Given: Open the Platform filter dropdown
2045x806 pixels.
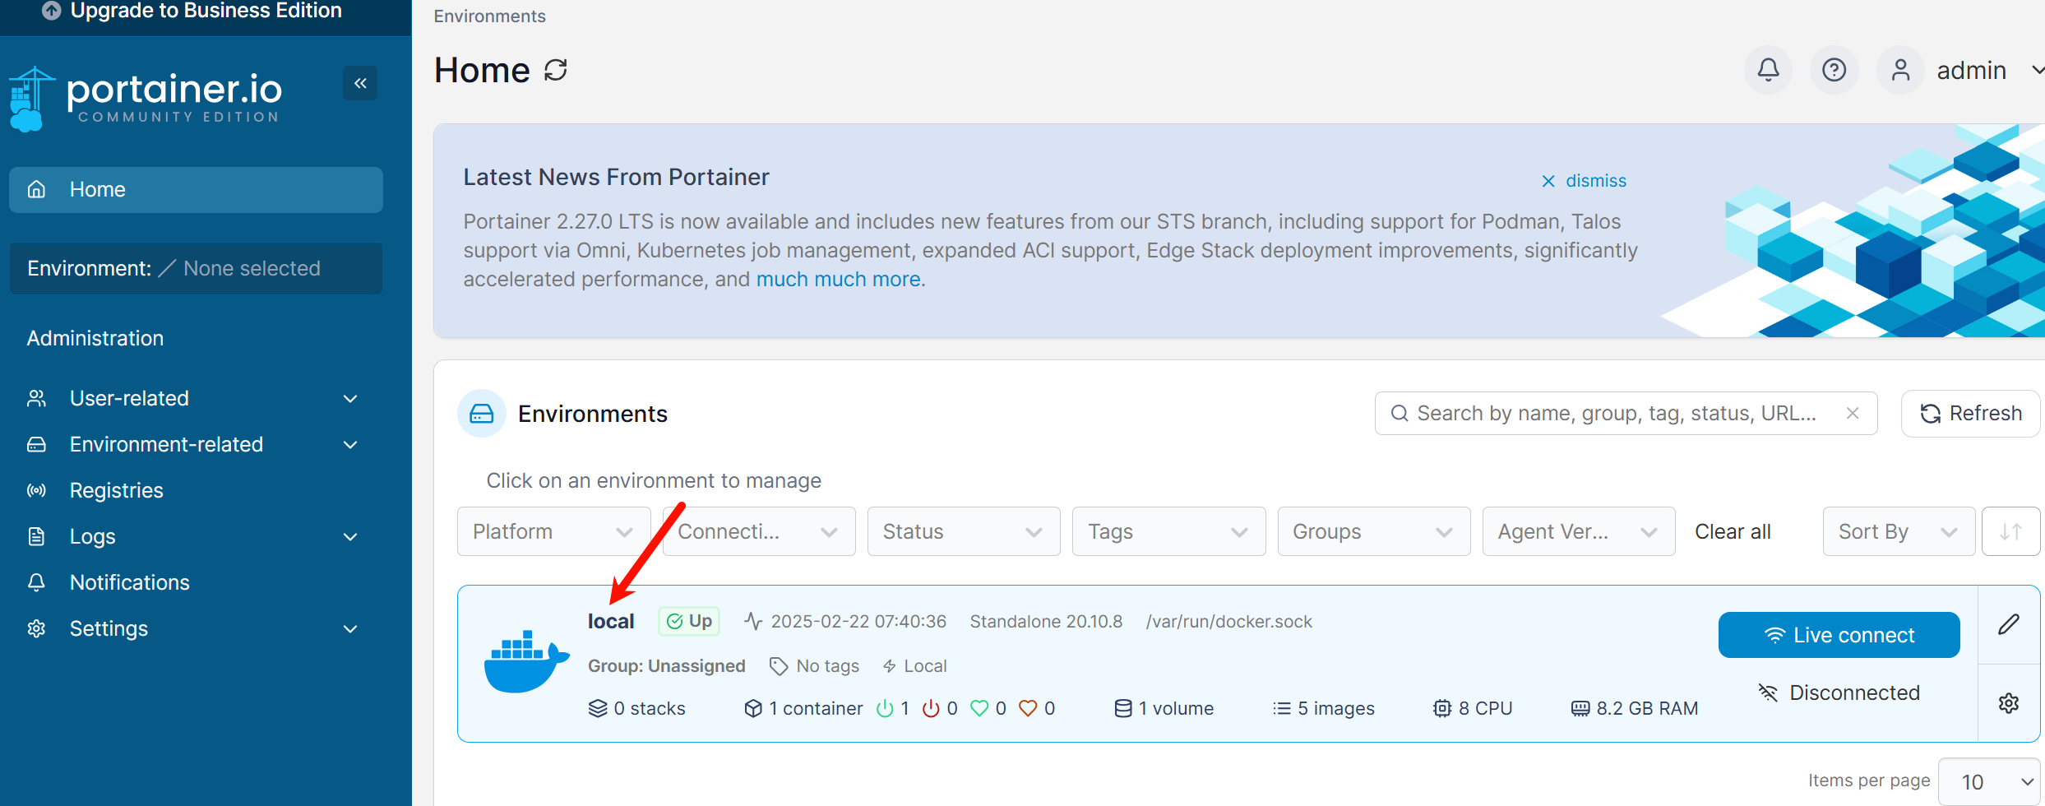Looking at the screenshot, I should pyautogui.click(x=553, y=532).
